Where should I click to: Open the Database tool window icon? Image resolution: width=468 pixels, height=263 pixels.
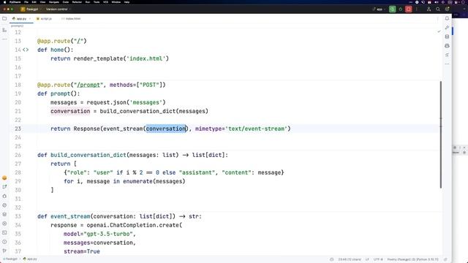click(447, 37)
